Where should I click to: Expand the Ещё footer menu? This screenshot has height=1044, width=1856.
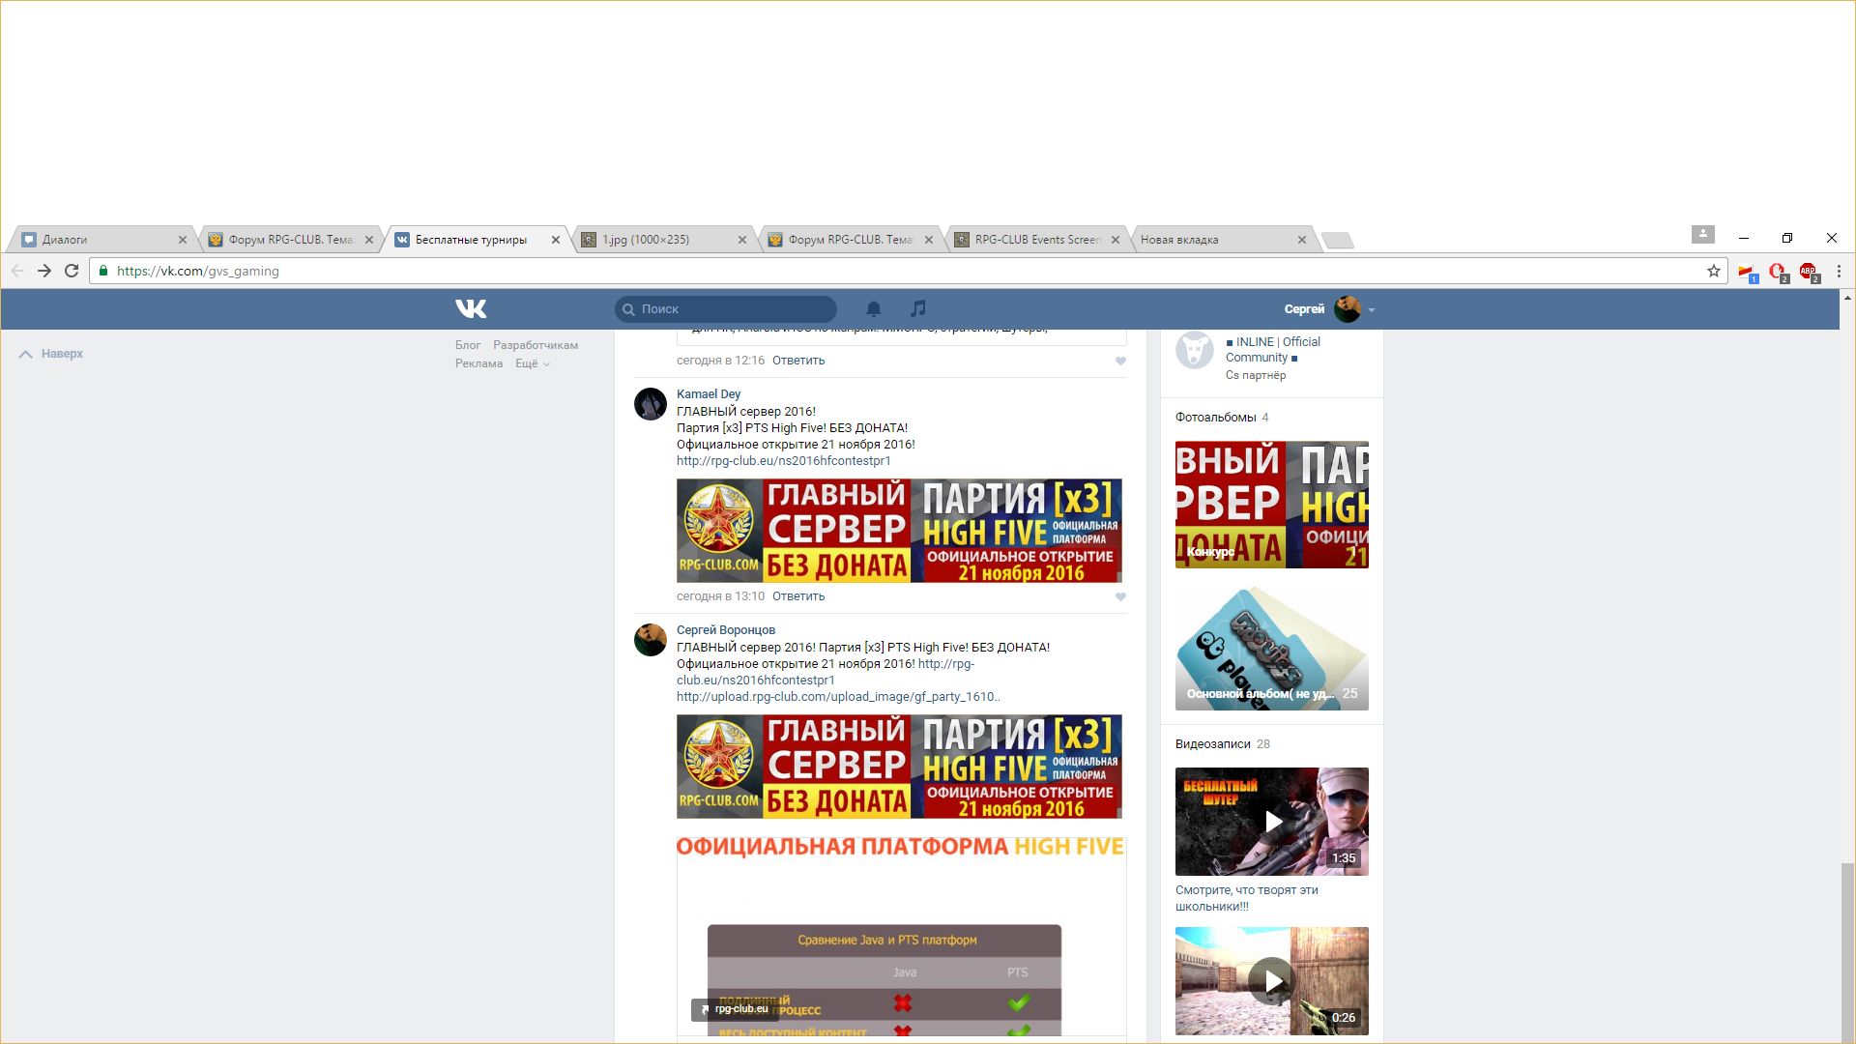(x=532, y=363)
